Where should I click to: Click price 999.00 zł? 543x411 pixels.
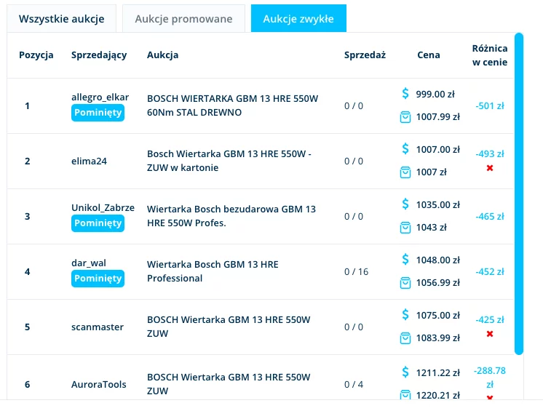[x=435, y=94]
